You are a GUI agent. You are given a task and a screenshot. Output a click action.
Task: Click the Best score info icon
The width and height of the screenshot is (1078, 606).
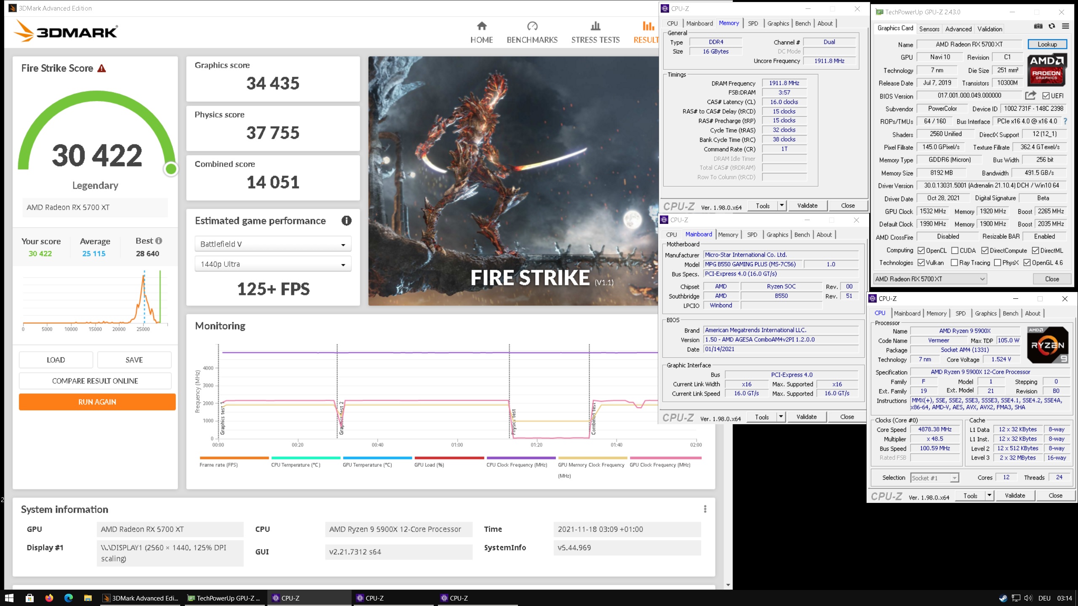click(x=159, y=241)
